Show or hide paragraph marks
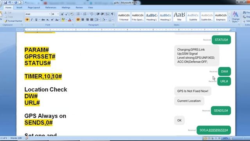The height and width of the screenshot is (141, 250). point(112,14)
